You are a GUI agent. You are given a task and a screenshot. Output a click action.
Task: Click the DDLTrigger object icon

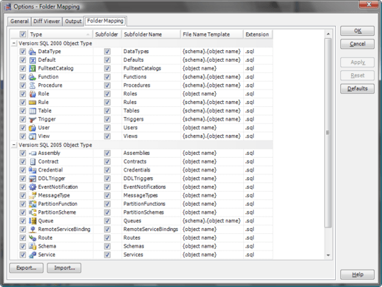tap(32, 179)
